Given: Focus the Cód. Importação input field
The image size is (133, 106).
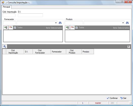Looking at the screenshot, I should coord(9,15).
